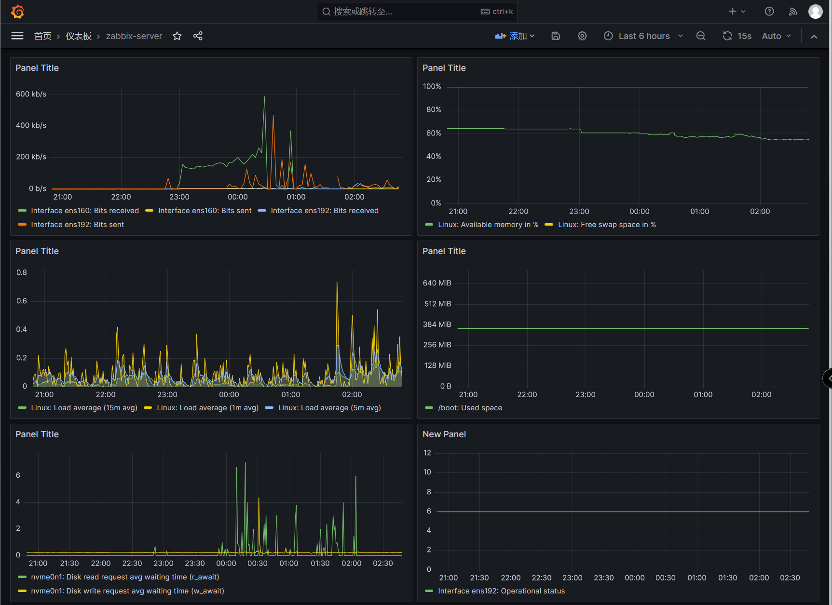Open the user profile avatar
The height and width of the screenshot is (605, 832).
coord(816,12)
